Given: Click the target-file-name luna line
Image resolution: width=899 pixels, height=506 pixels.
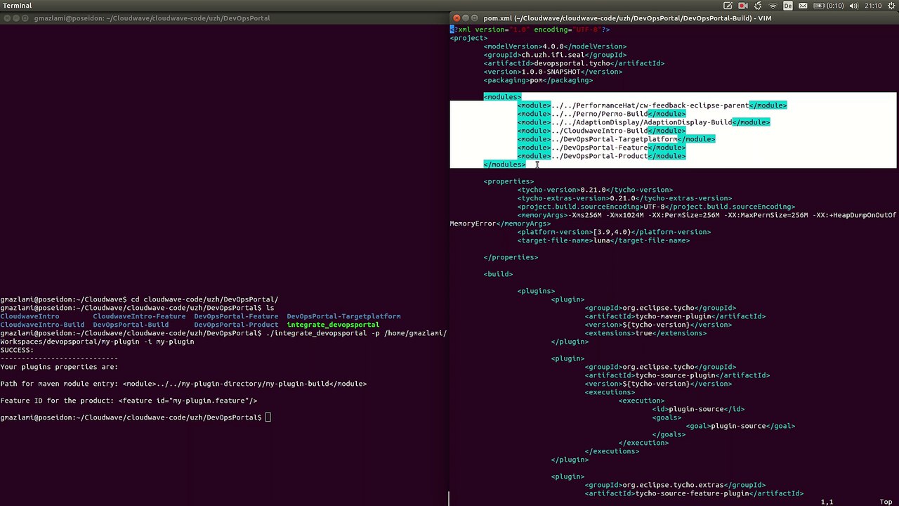Looking at the screenshot, I should pos(603,240).
